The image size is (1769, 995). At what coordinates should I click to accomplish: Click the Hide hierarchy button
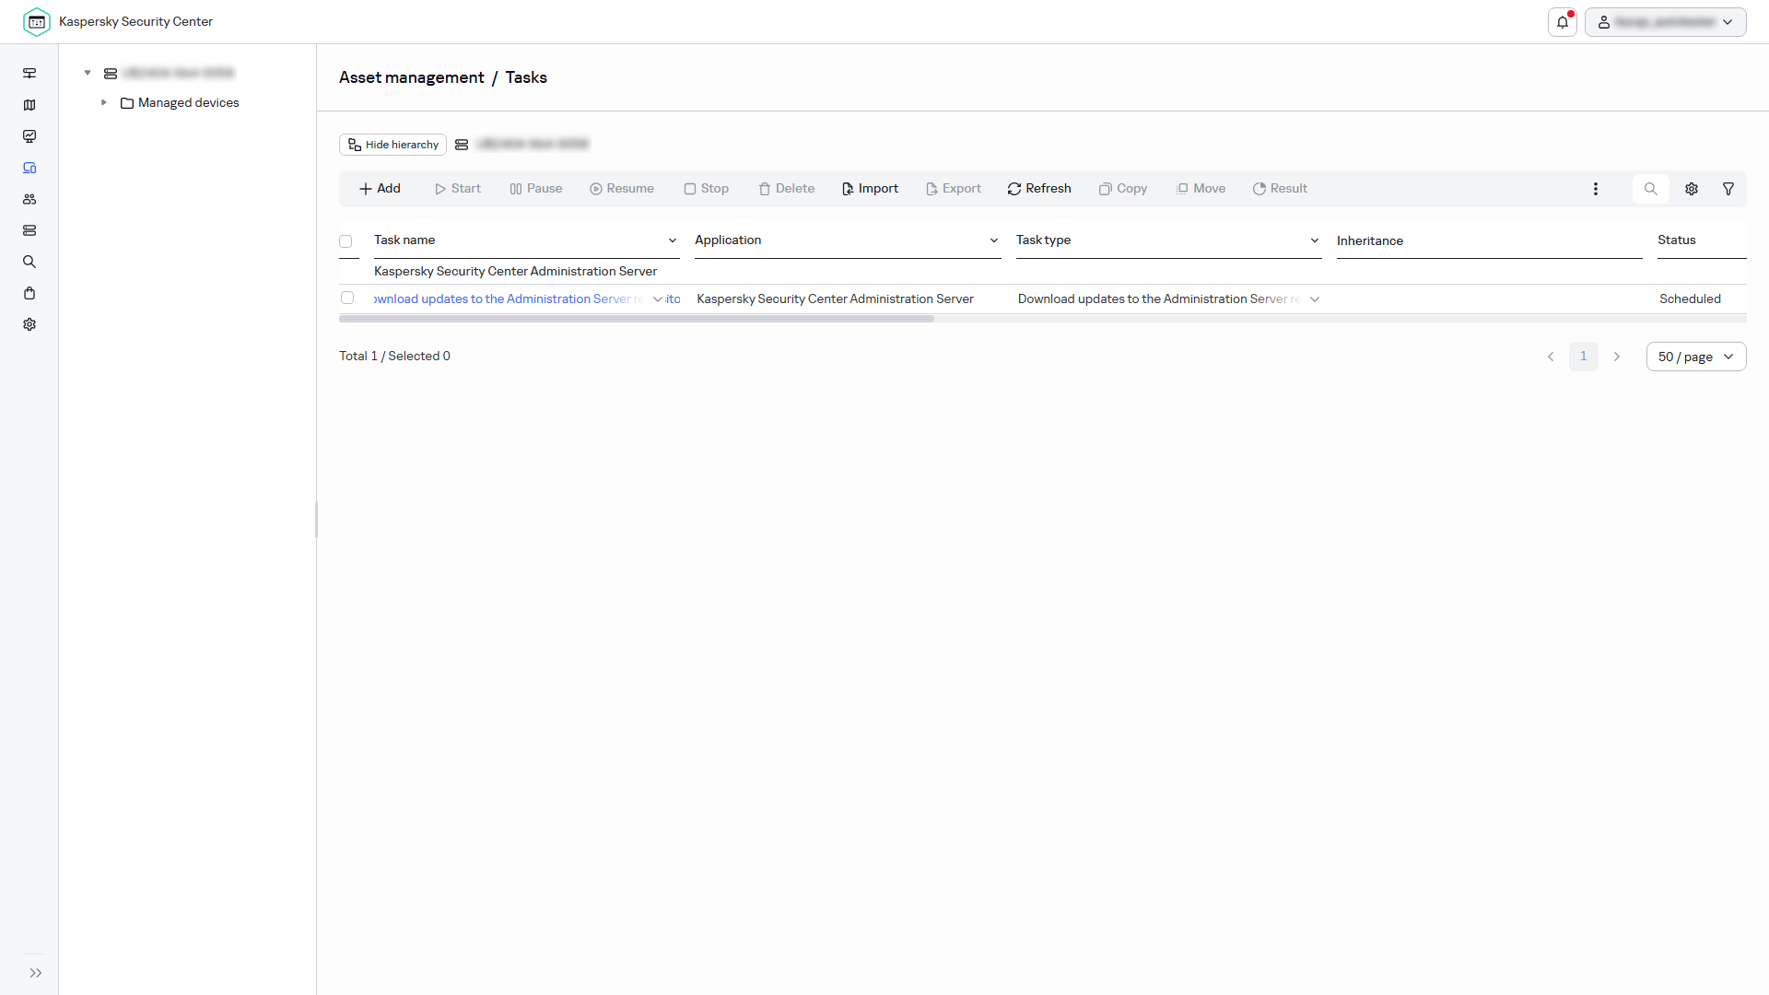click(x=392, y=145)
